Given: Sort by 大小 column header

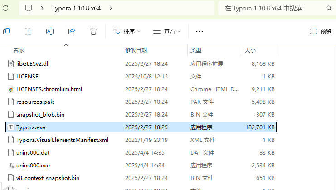Looking at the screenshot, I should [x=250, y=50].
